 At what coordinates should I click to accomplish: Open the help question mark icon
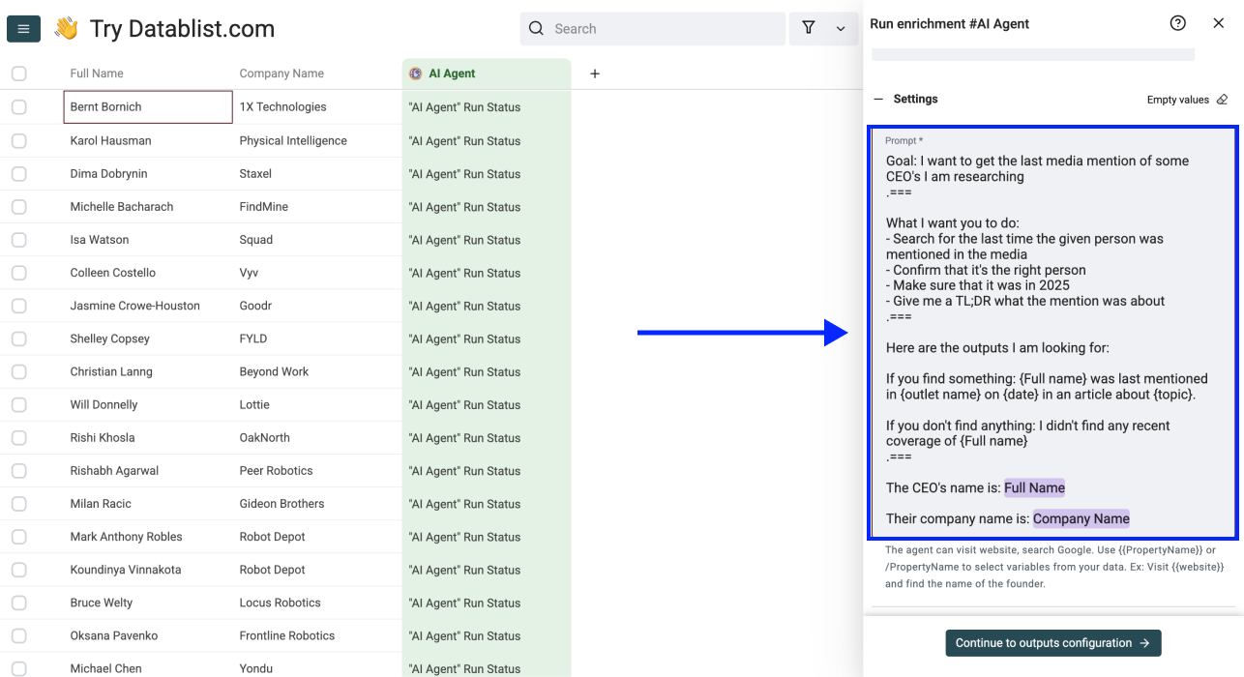[x=1177, y=23]
